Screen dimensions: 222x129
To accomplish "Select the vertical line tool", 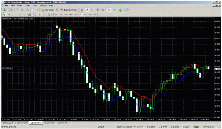I will coord(15,15).
